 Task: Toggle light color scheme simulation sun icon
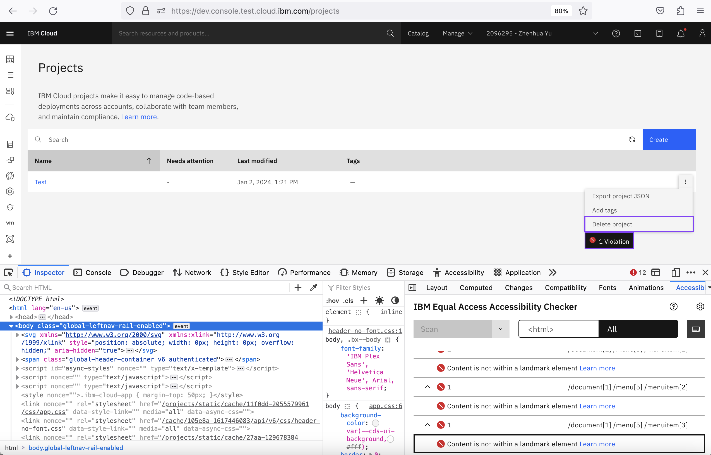pos(379,300)
